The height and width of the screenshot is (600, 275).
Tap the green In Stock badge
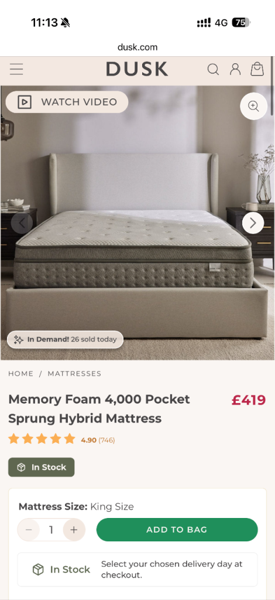(41, 467)
